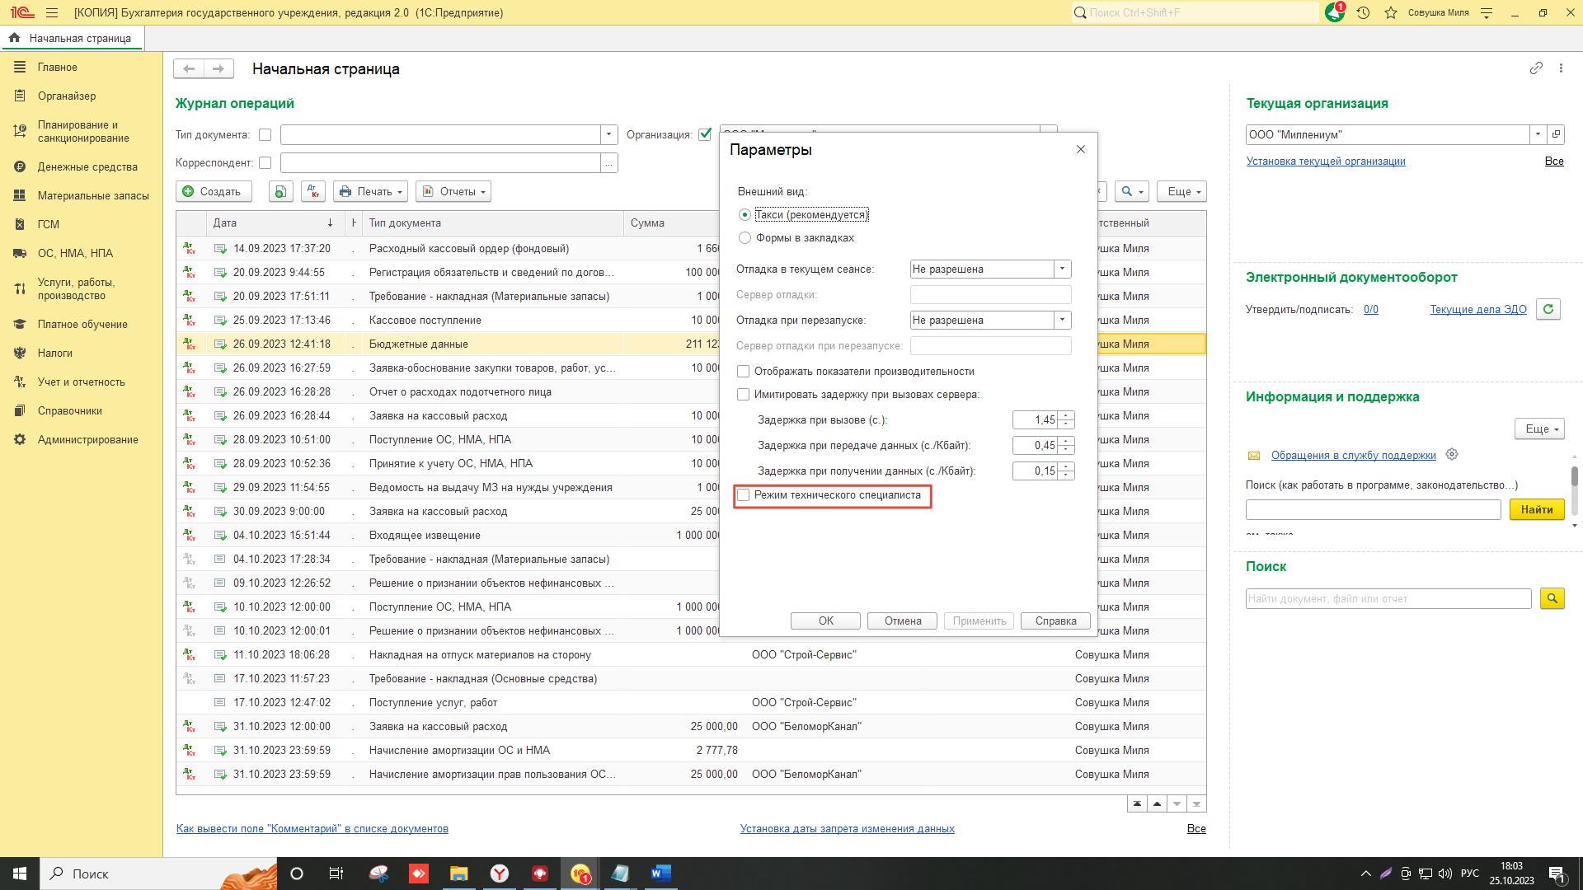This screenshot has height=890, width=1583.
Task: Increase Задержка при получении данных stepper
Action: [x=1066, y=466]
